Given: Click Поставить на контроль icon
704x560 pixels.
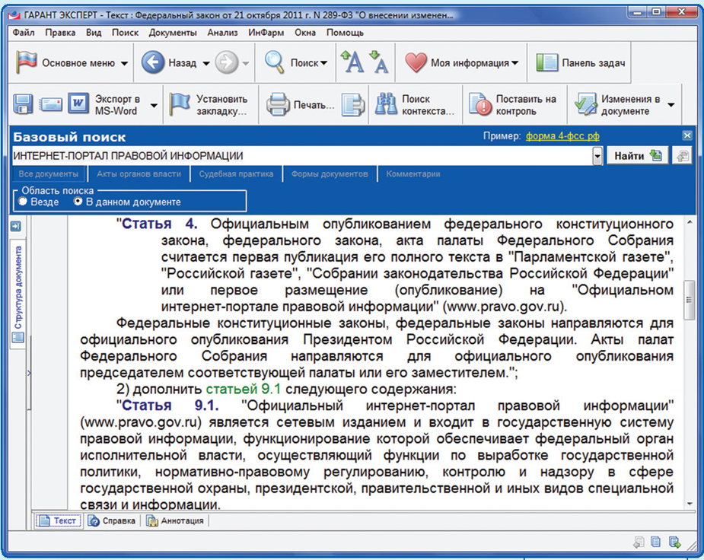Looking at the screenshot, I should tap(481, 105).
